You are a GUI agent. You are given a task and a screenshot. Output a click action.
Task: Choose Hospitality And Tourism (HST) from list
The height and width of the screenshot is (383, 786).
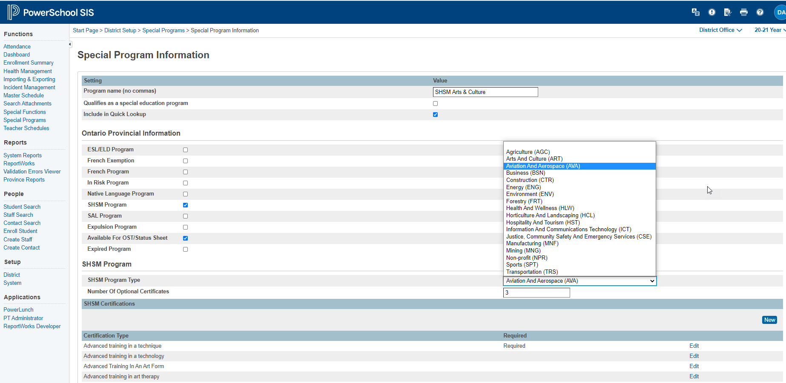click(x=542, y=223)
